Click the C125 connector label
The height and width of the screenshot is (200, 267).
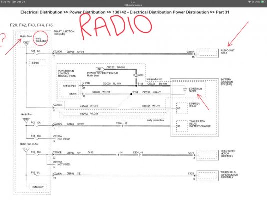click(x=191, y=174)
